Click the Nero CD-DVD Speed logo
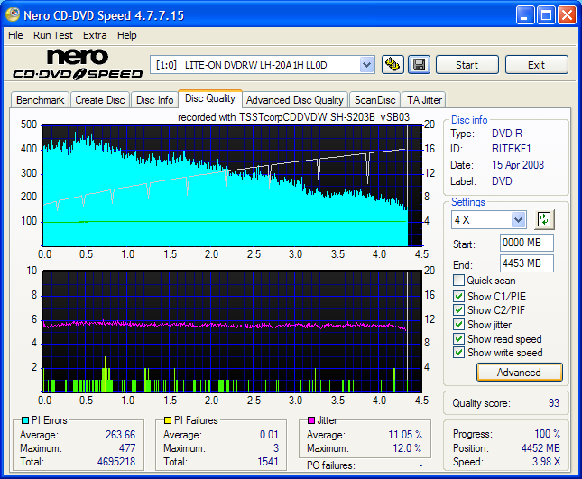 pyautogui.click(x=77, y=65)
